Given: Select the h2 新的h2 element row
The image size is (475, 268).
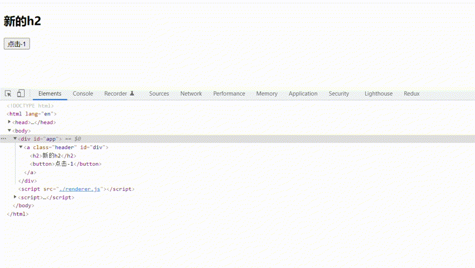Looking at the screenshot, I should click(53, 156).
